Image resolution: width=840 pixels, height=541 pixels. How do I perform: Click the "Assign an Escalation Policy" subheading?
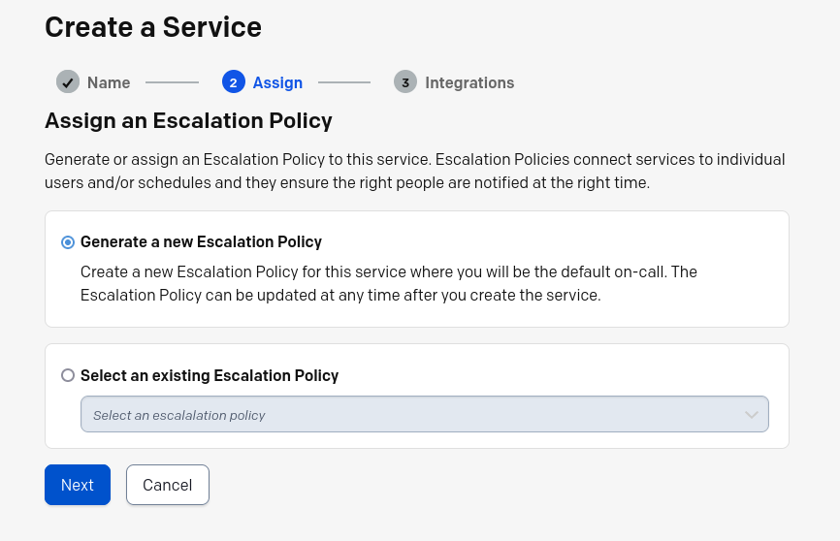coord(188,121)
